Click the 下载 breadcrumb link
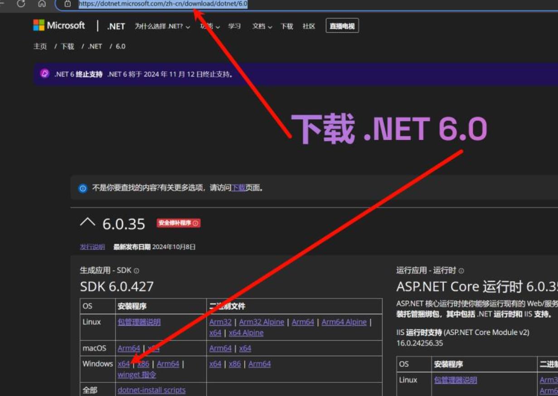Image resolution: width=558 pixels, height=396 pixels. (68, 46)
